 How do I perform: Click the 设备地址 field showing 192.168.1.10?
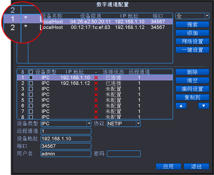(66, 139)
